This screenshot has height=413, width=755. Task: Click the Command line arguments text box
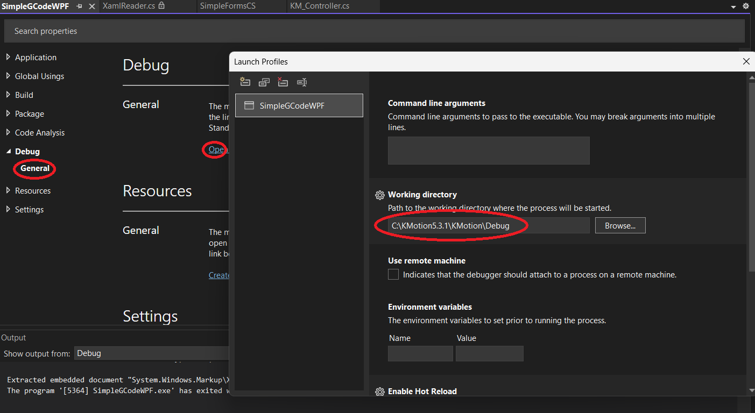point(488,151)
